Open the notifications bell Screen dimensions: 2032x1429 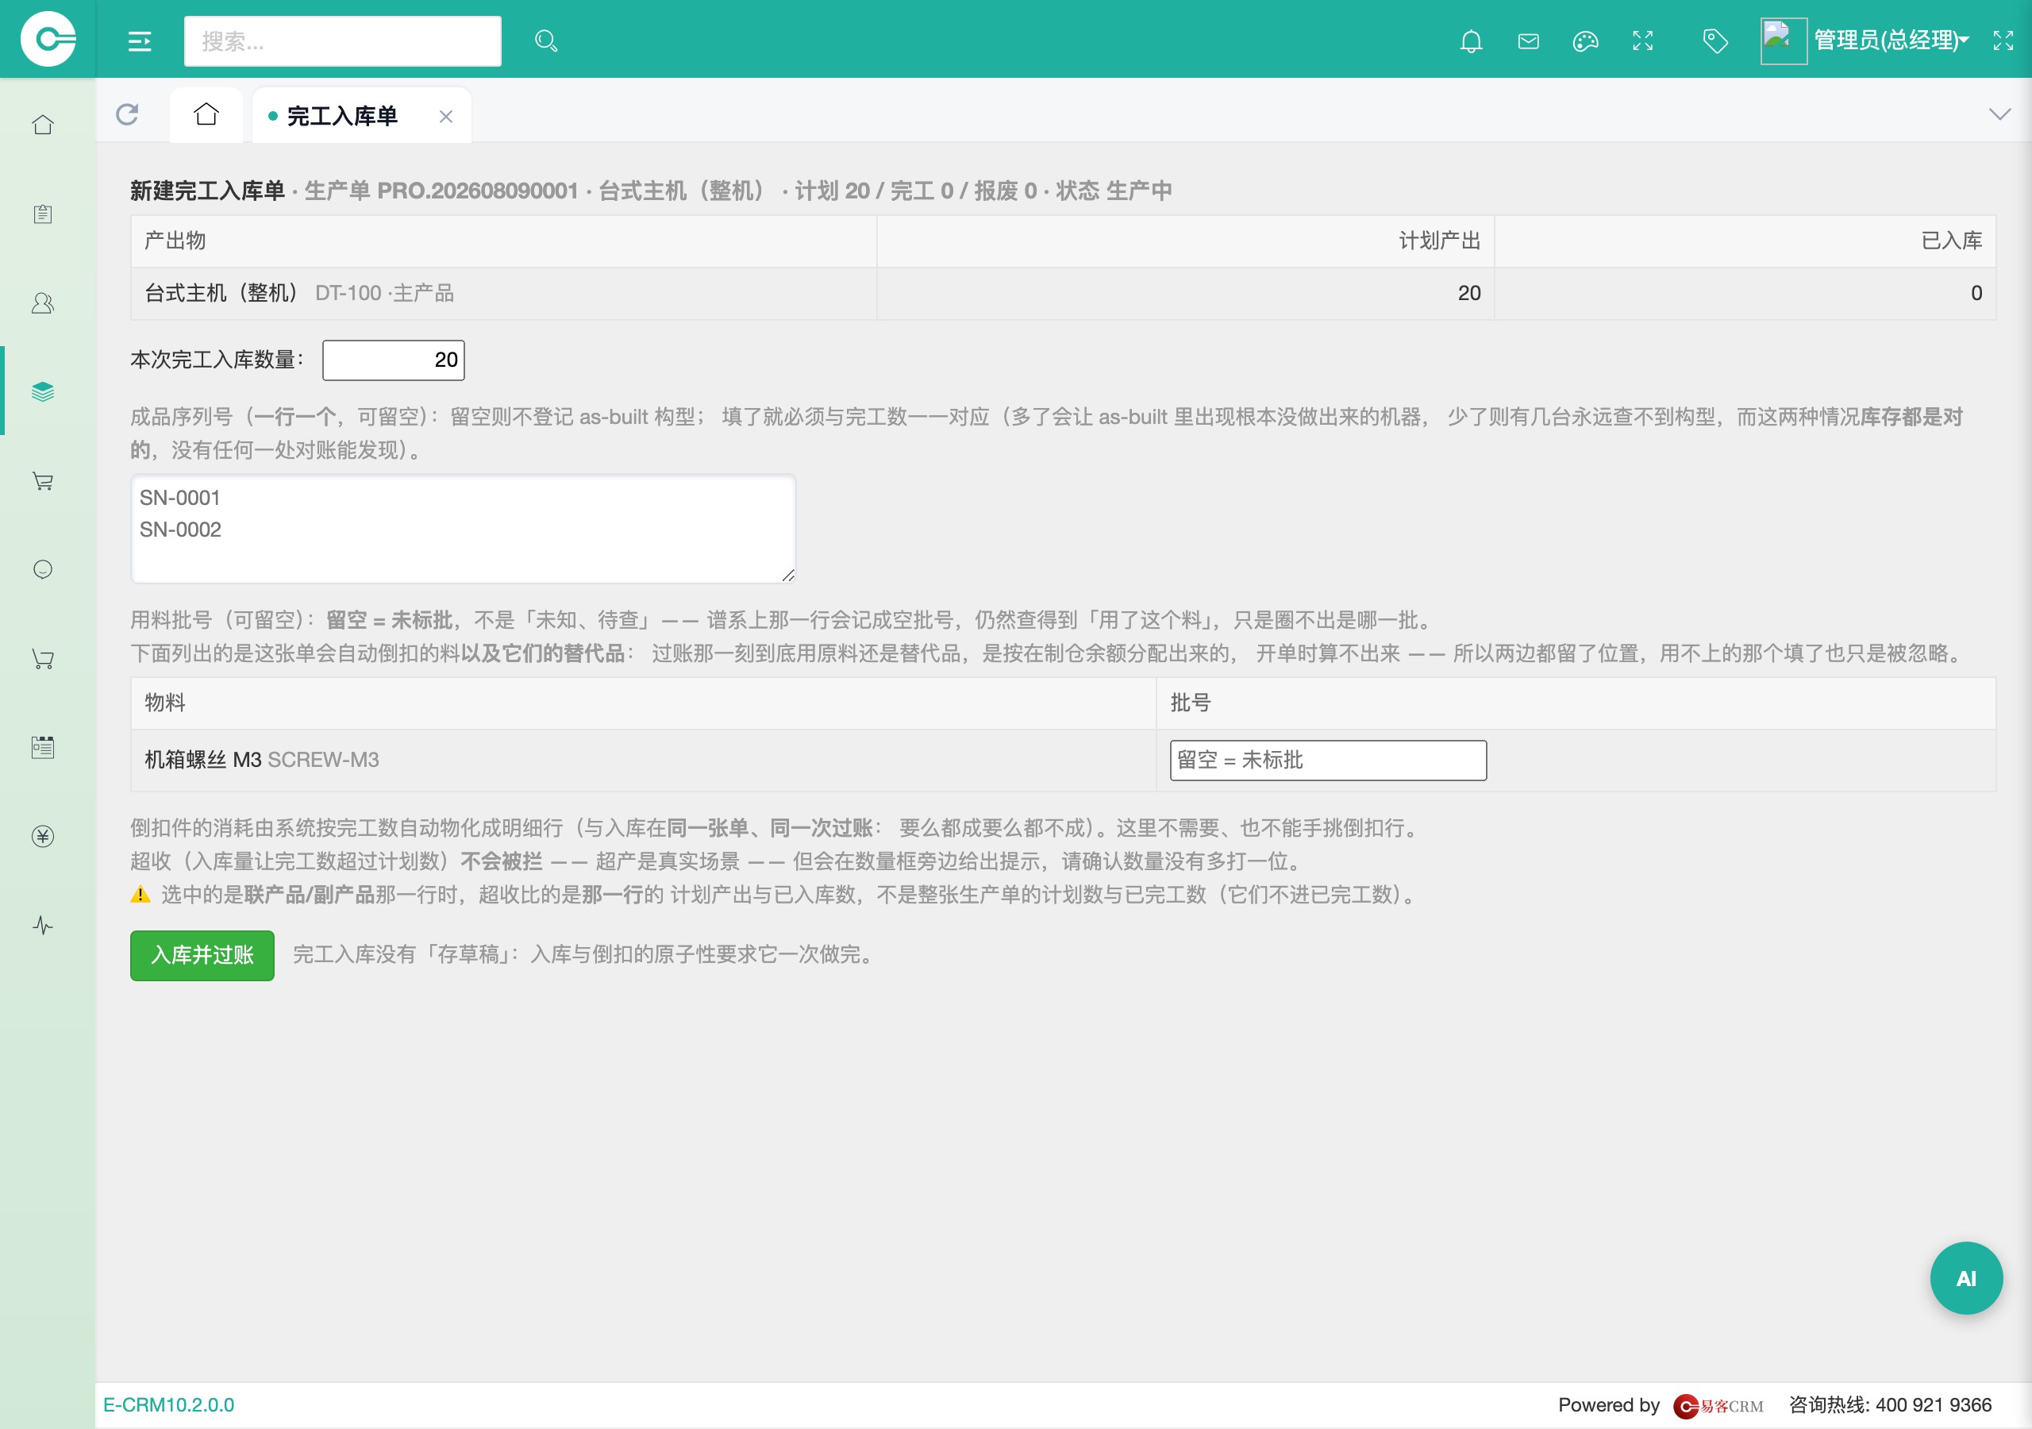pos(1471,40)
